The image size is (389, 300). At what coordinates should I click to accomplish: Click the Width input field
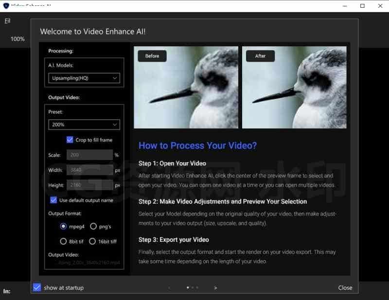click(89, 170)
